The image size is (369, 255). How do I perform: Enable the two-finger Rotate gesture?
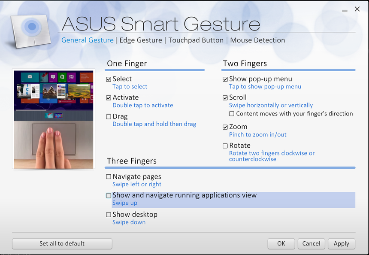[x=225, y=146]
